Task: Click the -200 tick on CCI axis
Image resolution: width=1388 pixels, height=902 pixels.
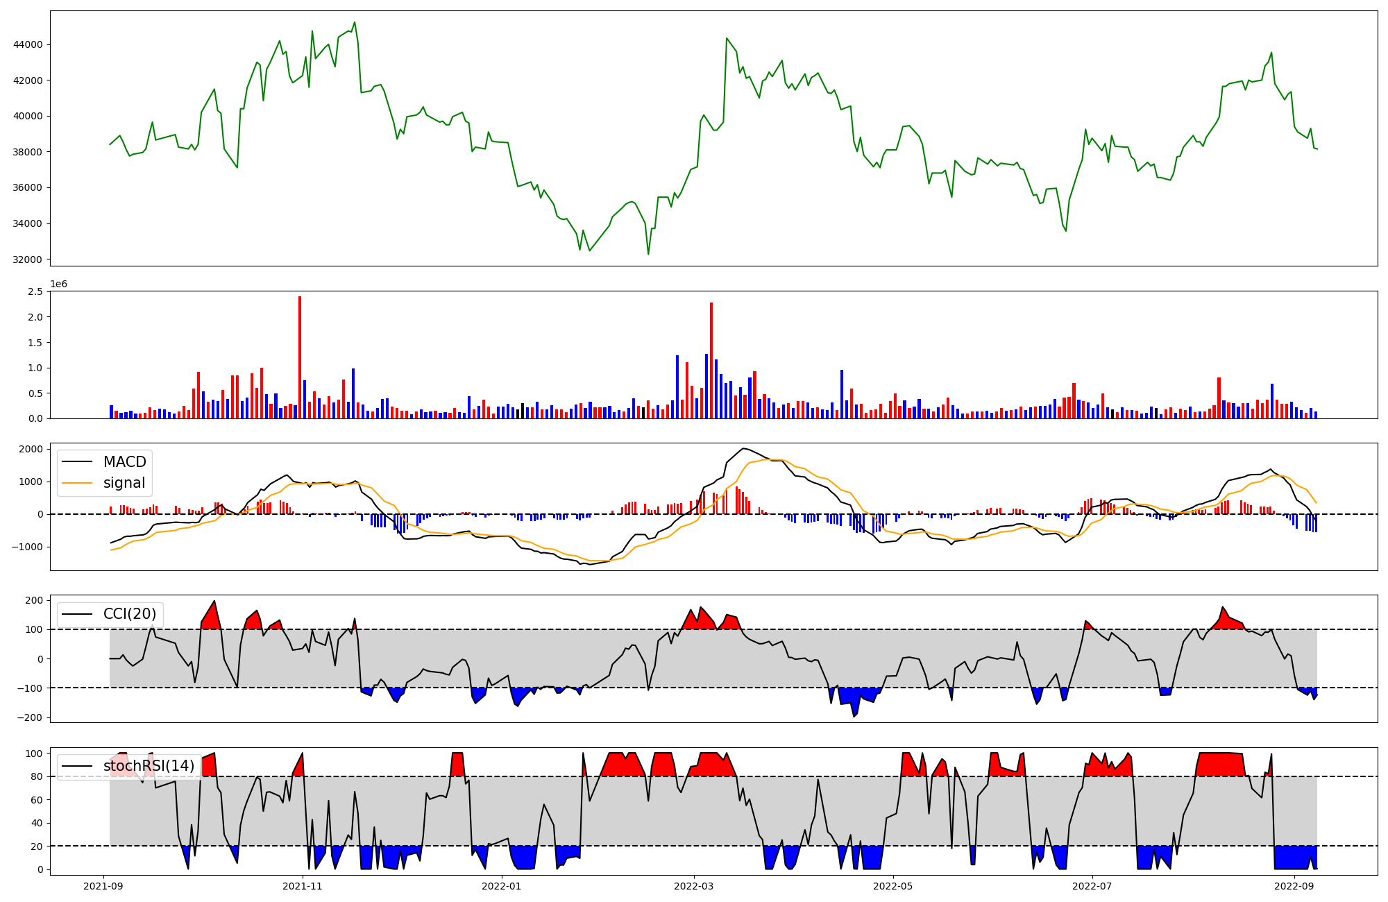Action: [x=31, y=717]
